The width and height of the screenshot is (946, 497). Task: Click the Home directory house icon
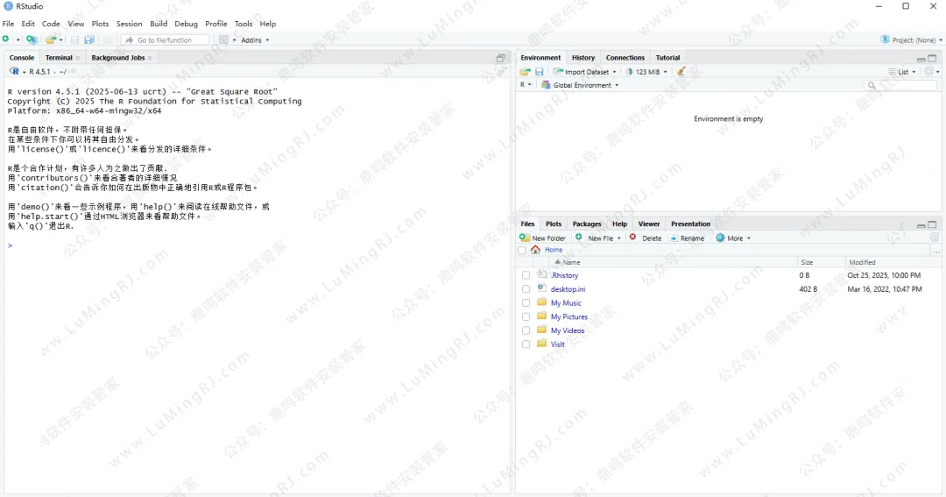pyautogui.click(x=535, y=250)
